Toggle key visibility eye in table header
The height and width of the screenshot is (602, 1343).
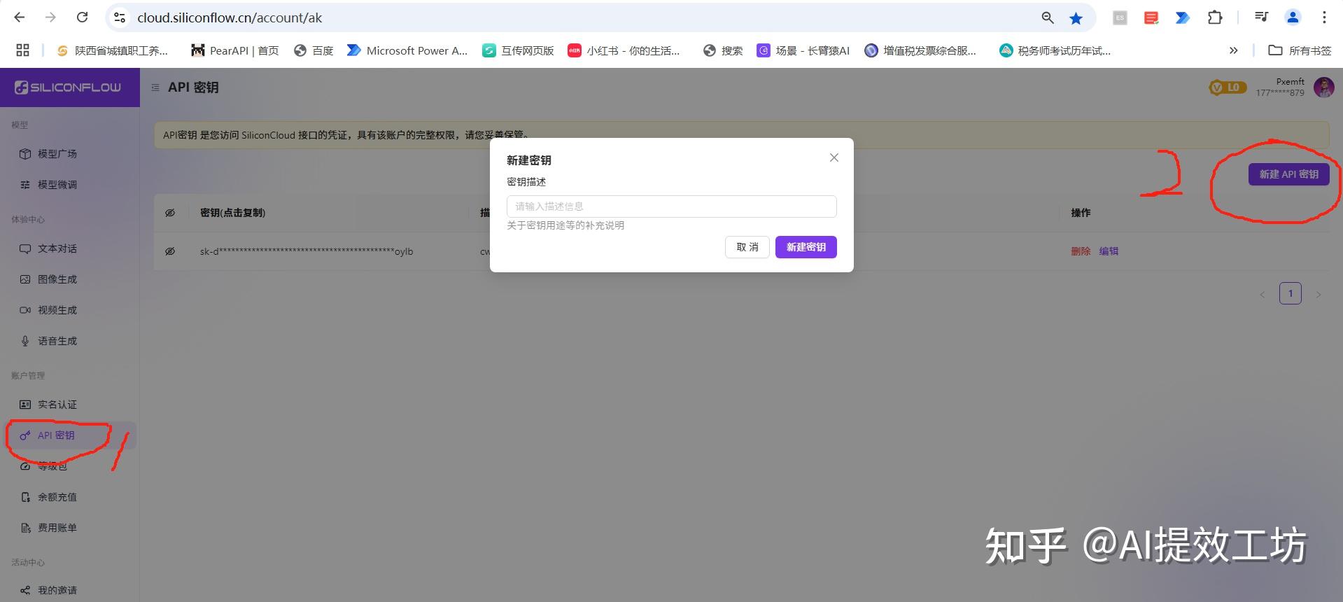click(170, 213)
